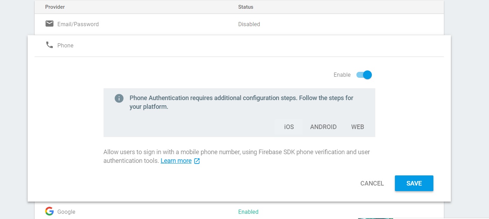Click the external link icon beside Learn more
The image size is (489, 219).
coord(197,161)
